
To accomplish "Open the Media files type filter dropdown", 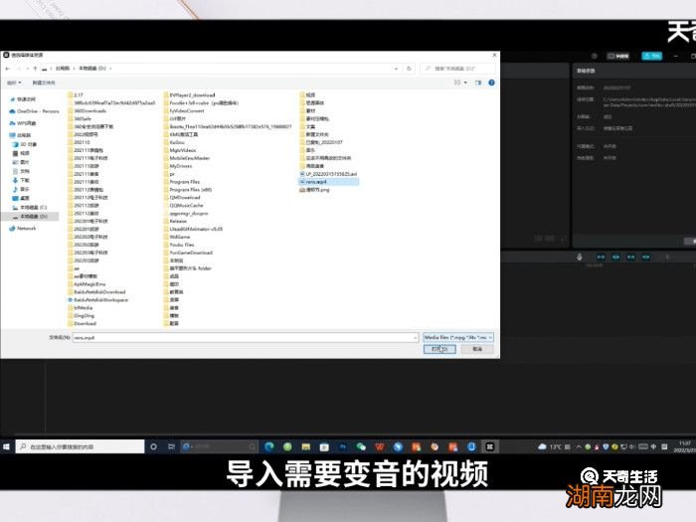I will (x=458, y=338).
